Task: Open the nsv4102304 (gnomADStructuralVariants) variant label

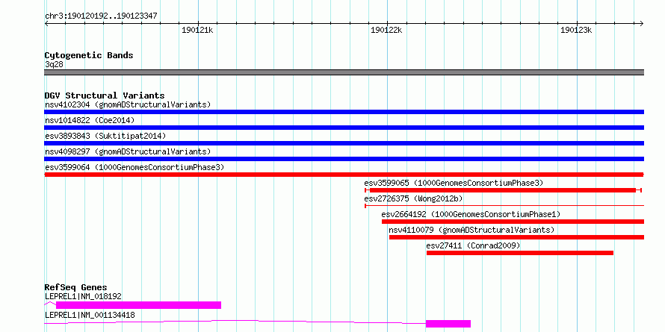Action: click(128, 104)
